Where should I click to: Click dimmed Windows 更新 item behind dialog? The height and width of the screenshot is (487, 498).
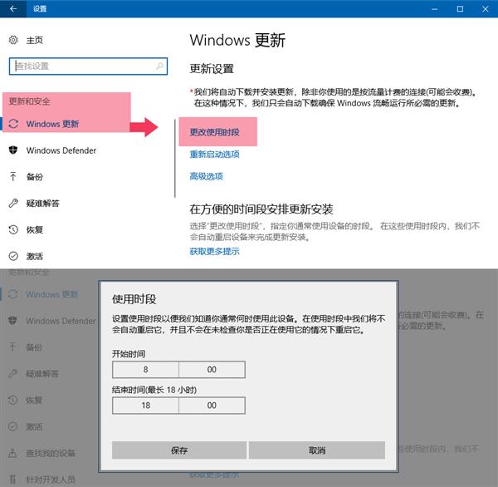tap(52, 294)
